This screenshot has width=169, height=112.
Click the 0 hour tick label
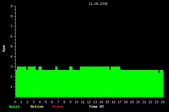click(x=15, y=102)
